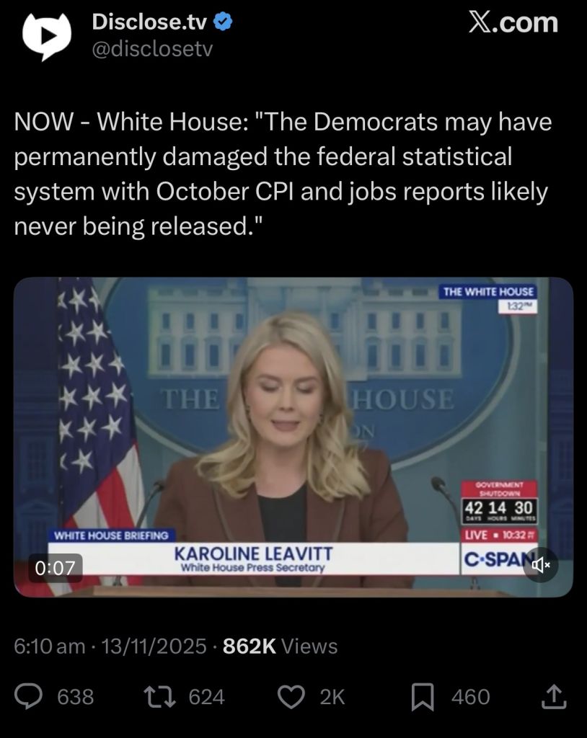Play the Karoline Leavitt briefing video
Screen dimensions: 587x738
click(293, 437)
